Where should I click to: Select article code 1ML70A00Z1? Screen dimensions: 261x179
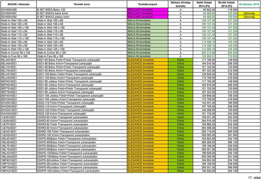(9, 149)
